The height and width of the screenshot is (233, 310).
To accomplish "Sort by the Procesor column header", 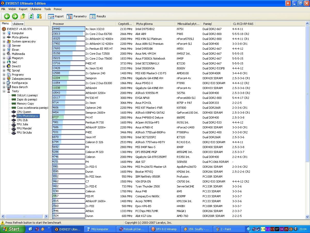I will 83,24.
